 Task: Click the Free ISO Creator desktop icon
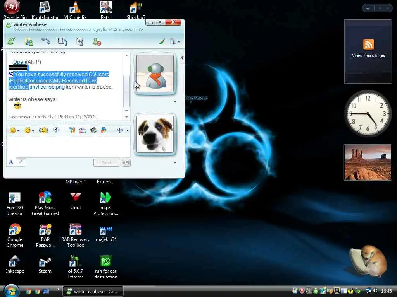[15, 204]
